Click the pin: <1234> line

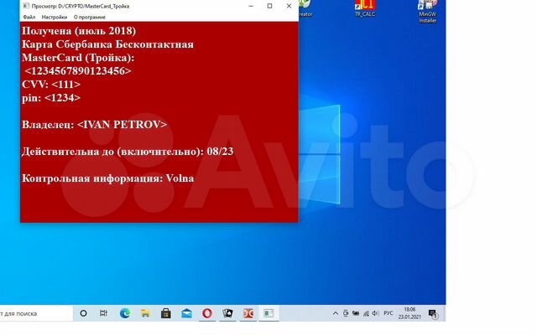(x=51, y=98)
